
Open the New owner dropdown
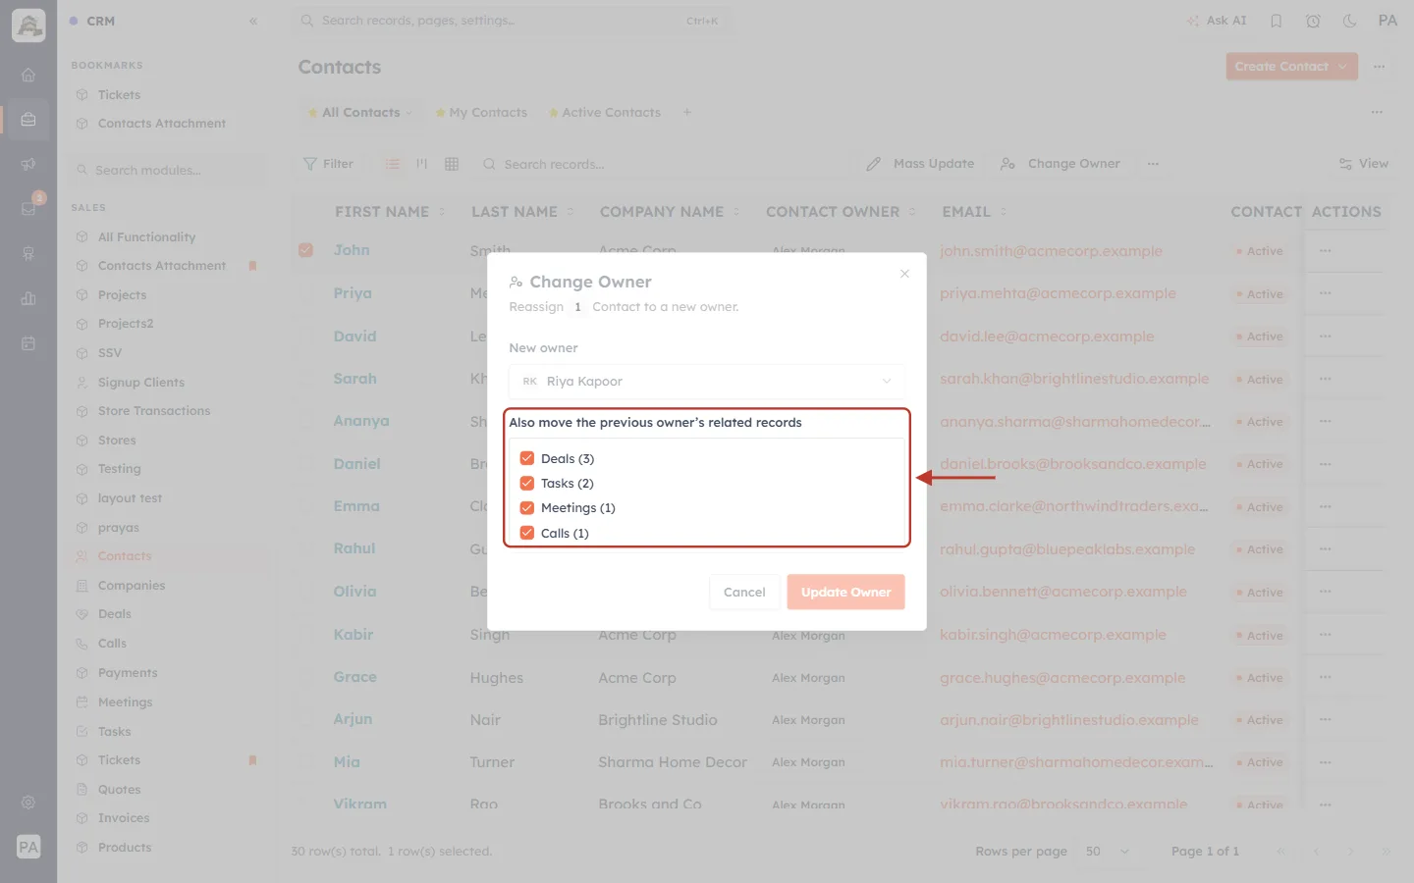point(707,382)
